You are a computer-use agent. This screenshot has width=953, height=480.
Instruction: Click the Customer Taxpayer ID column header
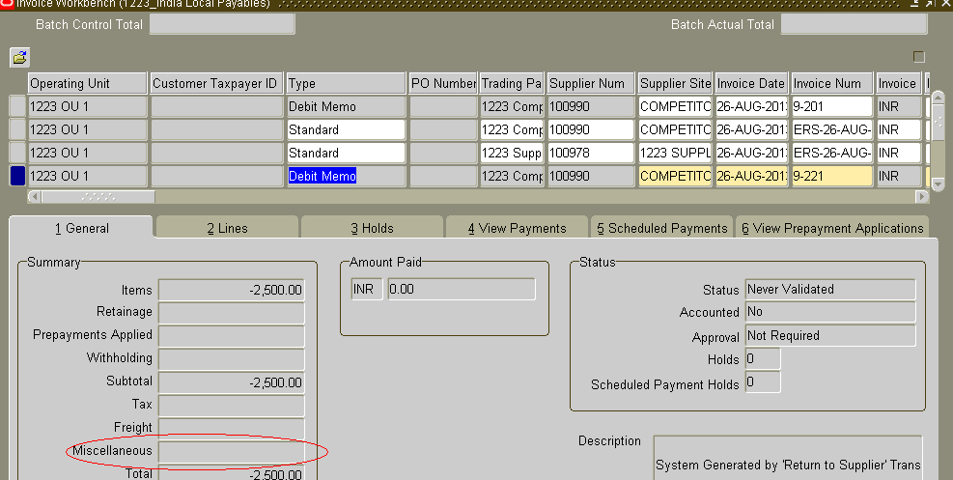[x=216, y=83]
